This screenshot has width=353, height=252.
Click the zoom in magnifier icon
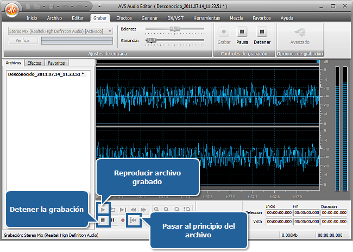click(156, 209)
